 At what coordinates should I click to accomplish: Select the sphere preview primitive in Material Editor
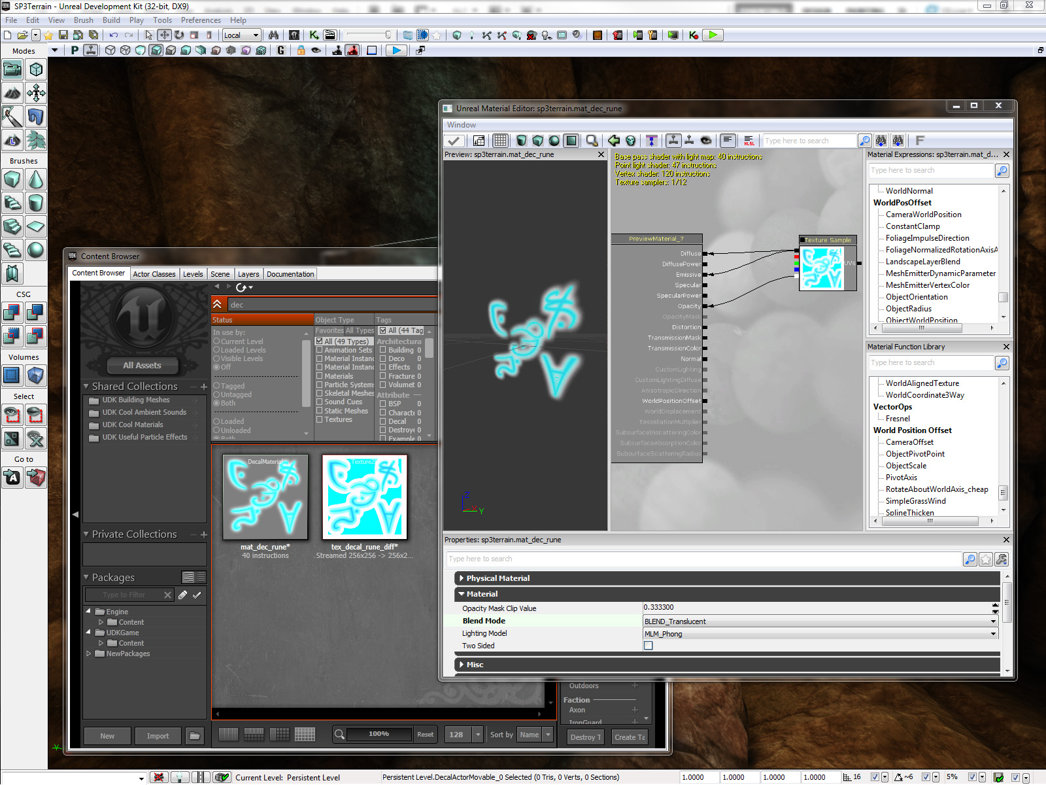pos(554,141)
